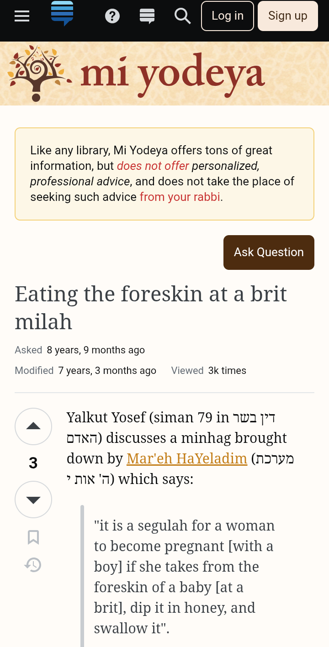Open the mi yodeya site logo
The image size is (329, 647).
[x=173, y=74]
